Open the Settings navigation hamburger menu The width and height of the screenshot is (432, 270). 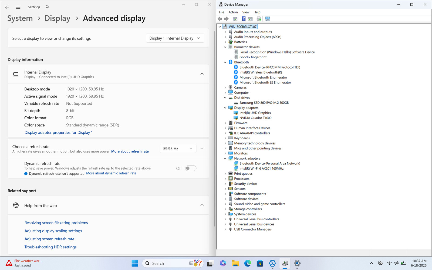click(x=18, y=7)
